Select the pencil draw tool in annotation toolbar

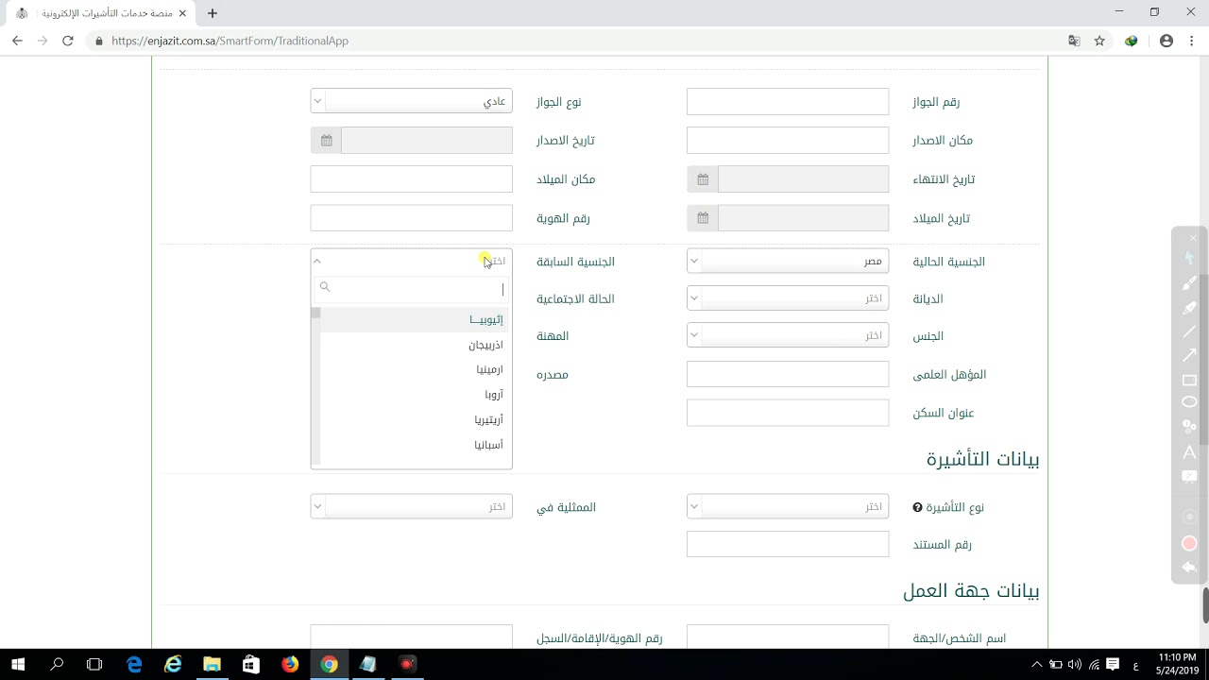click(1189, 282)
